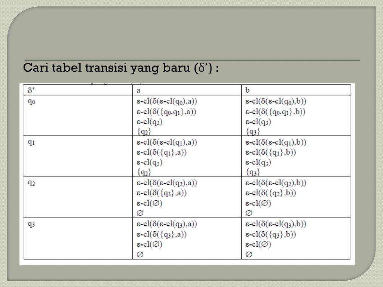Screen dimensions: 383x287
Task: Select the final ∅ in q2 row, column a
Action: (140, 213)
